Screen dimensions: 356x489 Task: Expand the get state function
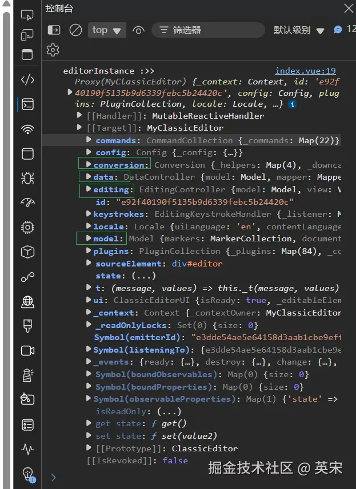89,423
